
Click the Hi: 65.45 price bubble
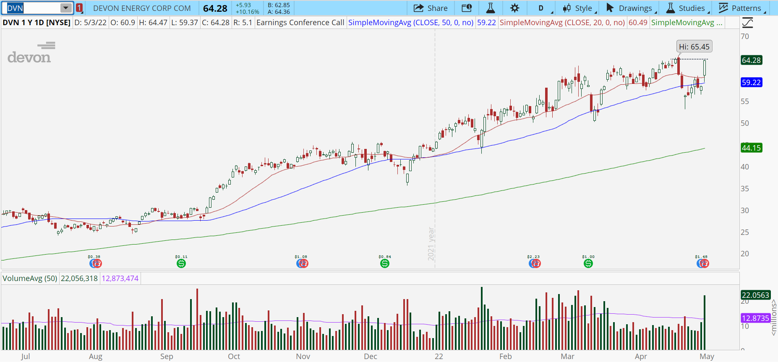[x=694, y=47]
